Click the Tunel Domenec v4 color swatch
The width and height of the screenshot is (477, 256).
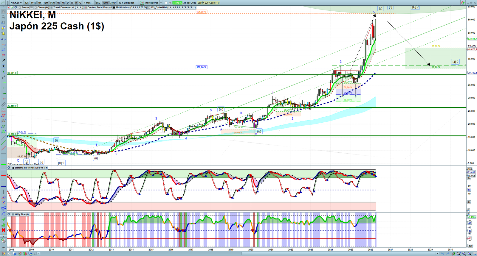[52, 7]
